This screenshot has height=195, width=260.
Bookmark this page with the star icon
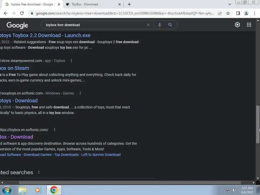[228, 13]
